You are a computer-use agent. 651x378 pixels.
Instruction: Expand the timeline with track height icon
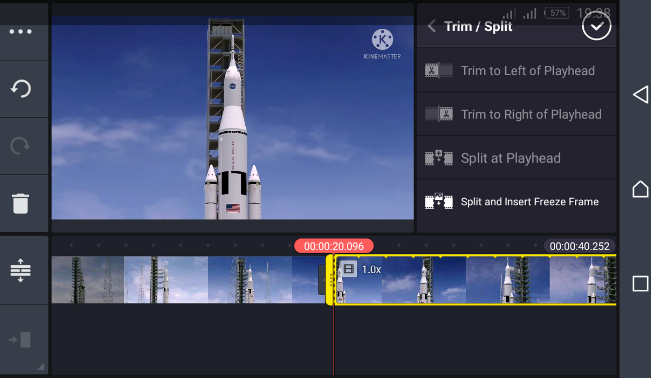click(x=20, y=270)
